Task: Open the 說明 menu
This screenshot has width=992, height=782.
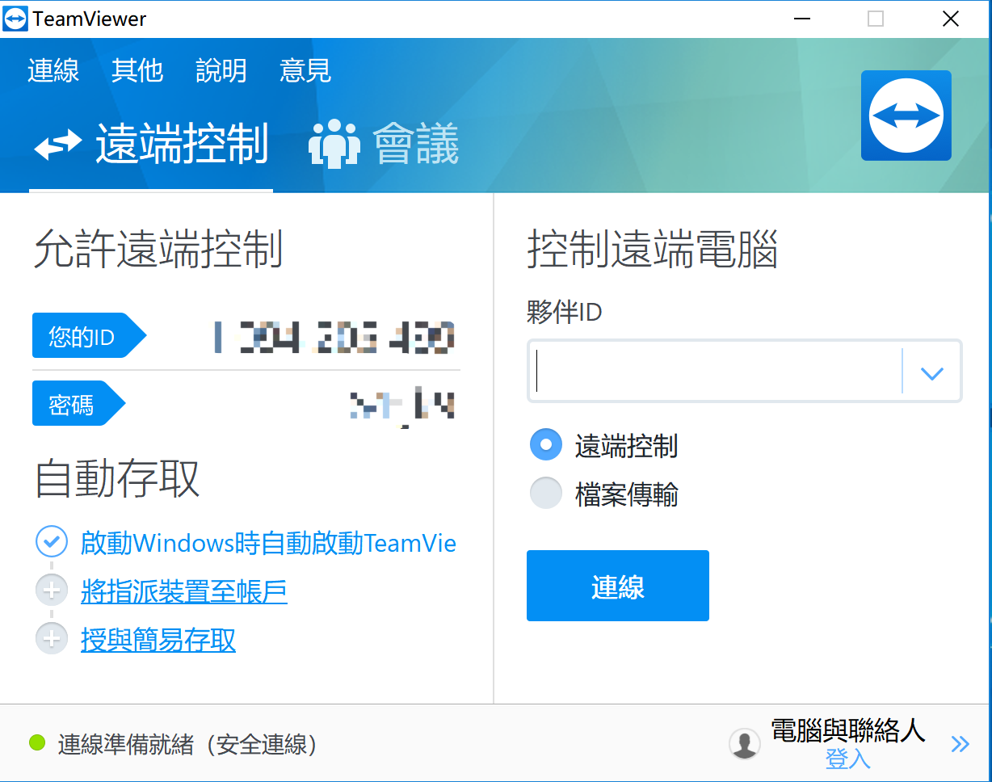Action: point(221,71)
